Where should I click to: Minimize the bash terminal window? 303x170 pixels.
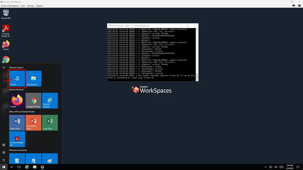[180, 25]
